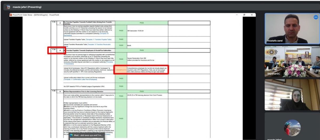Click the presenter avatar beside maede jafari (Presenting)

[x=8, y=7]
